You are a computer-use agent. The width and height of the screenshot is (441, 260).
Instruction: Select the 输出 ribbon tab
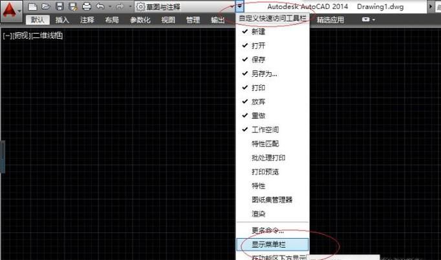[x=218, y=20]
